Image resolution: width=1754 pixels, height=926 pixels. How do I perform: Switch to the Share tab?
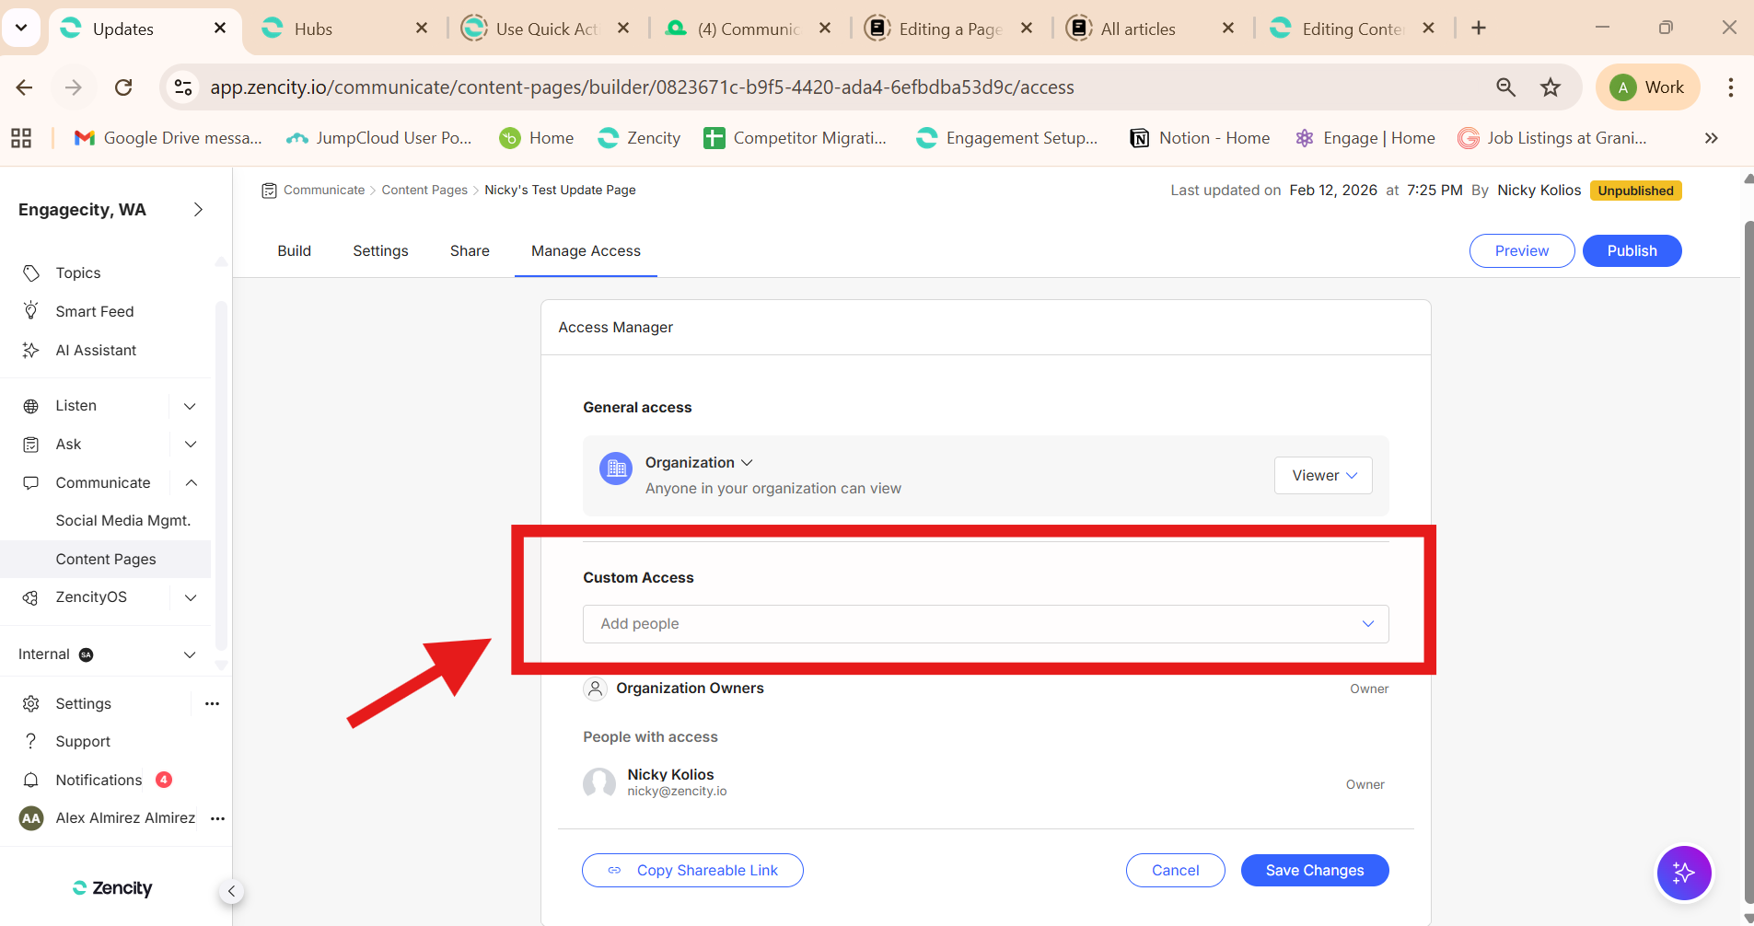(x=470, y=251)
